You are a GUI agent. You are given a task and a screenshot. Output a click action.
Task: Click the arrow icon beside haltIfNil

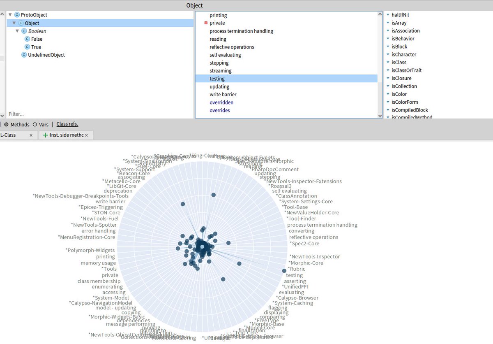(388, 15)
